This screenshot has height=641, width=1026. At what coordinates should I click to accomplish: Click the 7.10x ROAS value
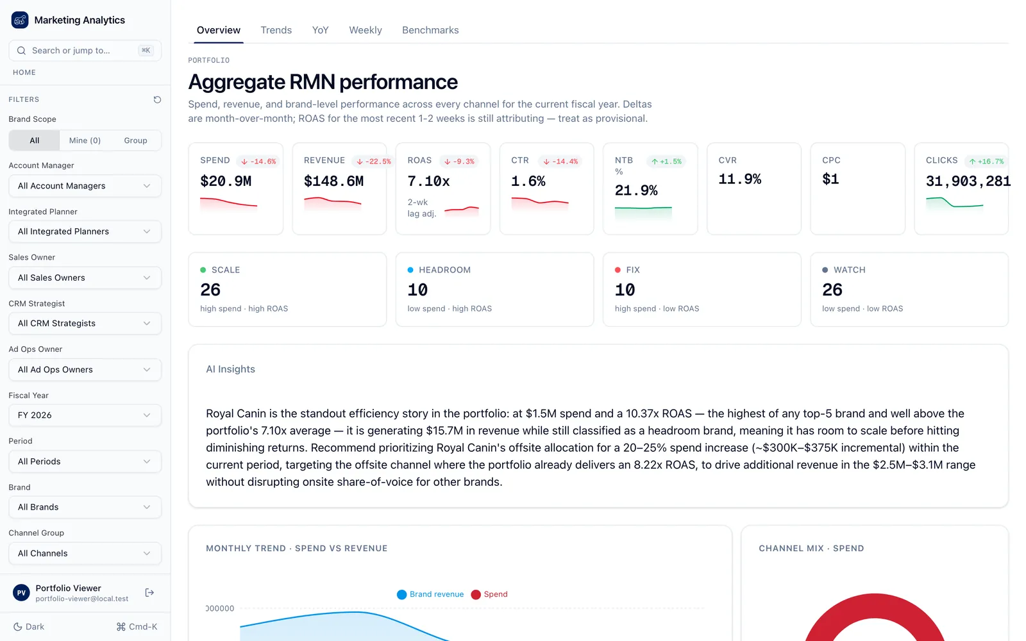tap(428, 181)
